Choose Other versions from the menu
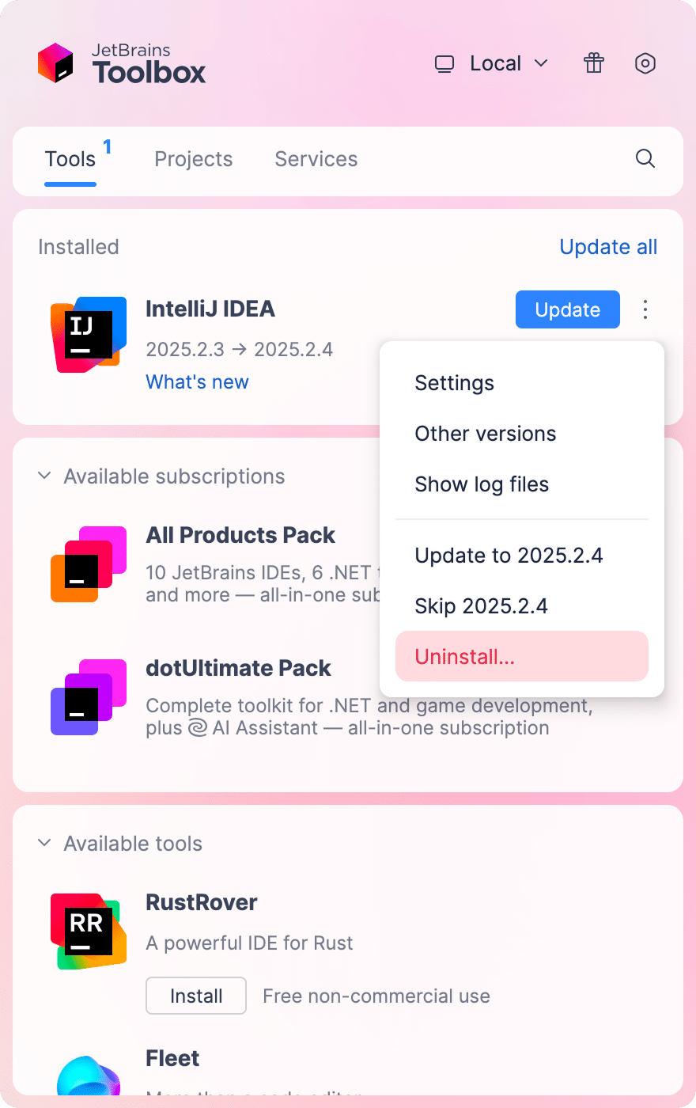Image resolution: width=696 pixels, height=1108 pixels. coord(485,433)
